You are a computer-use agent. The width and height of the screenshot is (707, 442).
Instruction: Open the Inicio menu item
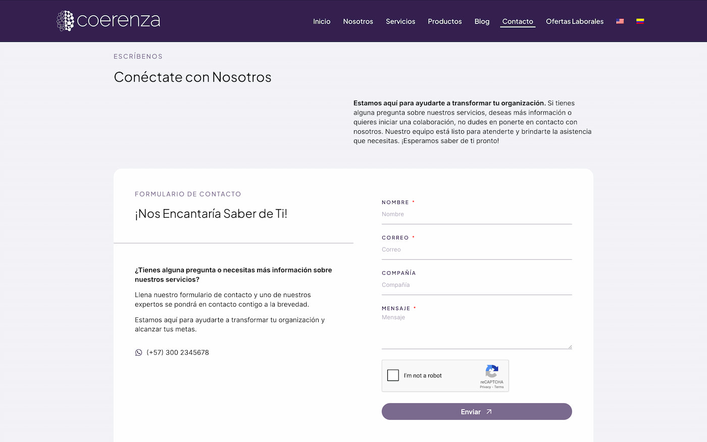click(322, 21)
